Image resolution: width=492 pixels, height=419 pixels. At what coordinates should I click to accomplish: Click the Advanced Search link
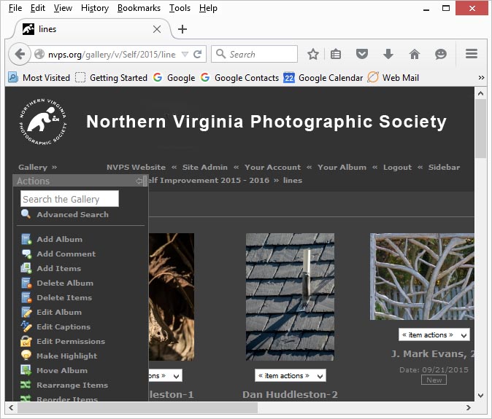click(72, 215)
